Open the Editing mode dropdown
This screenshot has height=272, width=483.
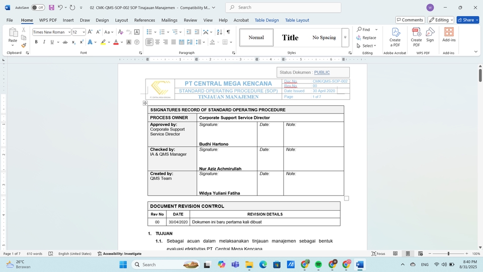(x=441, y=20)
